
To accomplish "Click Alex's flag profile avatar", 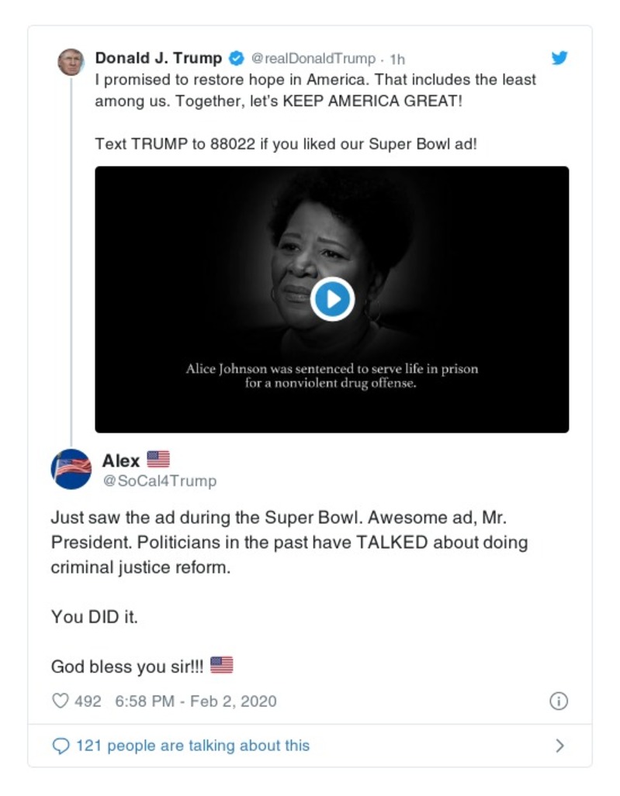I will pos(71,469).
